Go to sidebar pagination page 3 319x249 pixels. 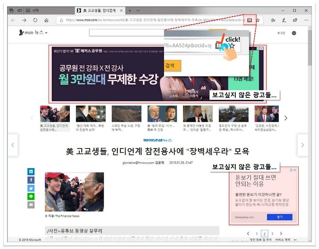click(x=272, y=234)
